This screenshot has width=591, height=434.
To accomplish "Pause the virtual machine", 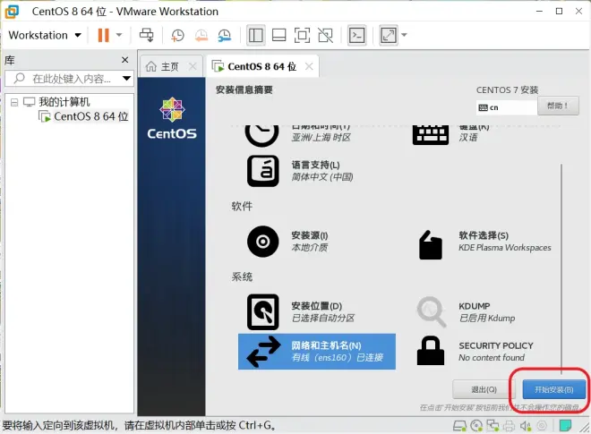I will point(103,36).
